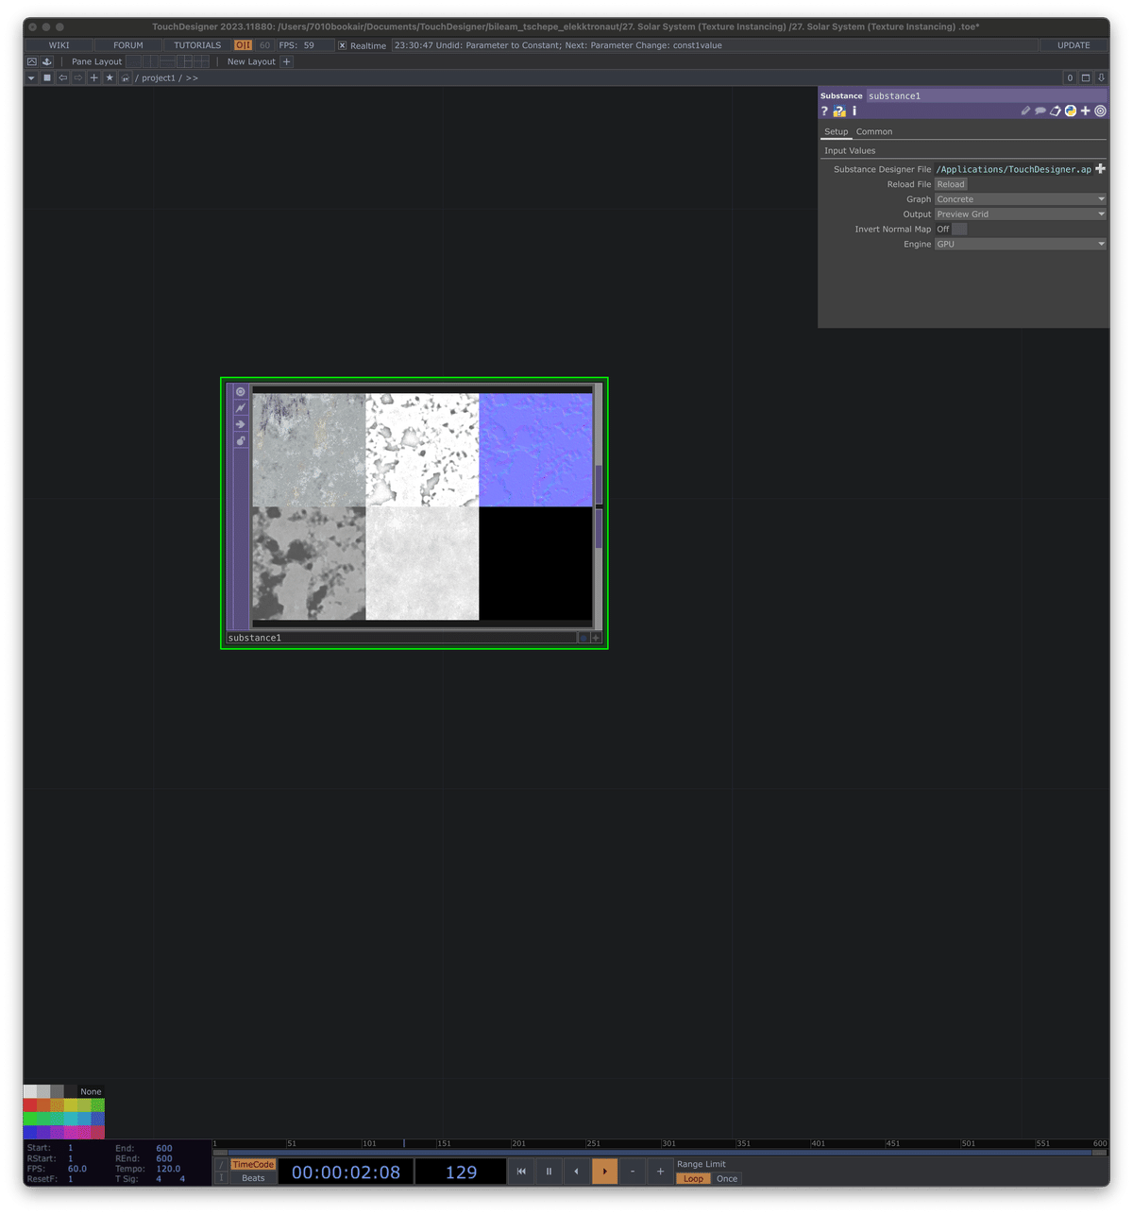Open the Graph dropdown showing Concrete

pos(1020,198)
